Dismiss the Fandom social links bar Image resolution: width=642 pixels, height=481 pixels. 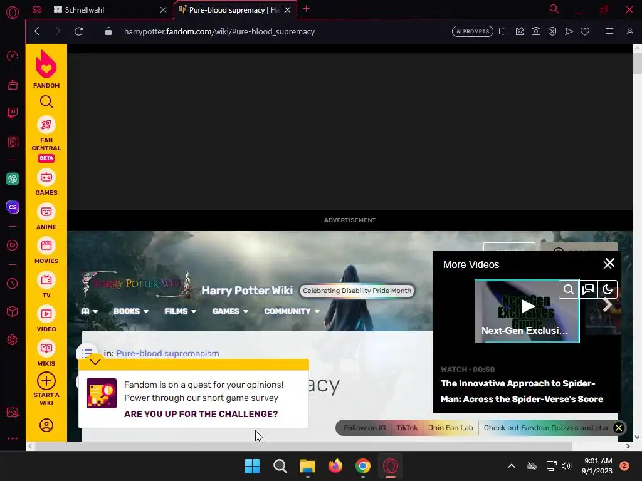point(619,428)
